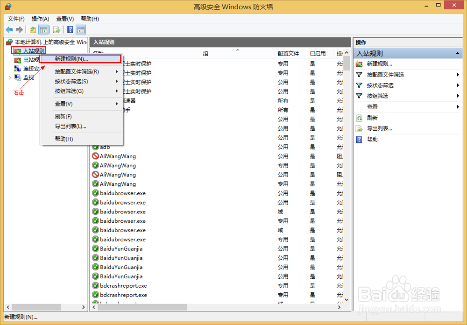This screenshot has height=325, width=467.
Task: Expand the 监视 node in the console tree
Action: [9, 77]
